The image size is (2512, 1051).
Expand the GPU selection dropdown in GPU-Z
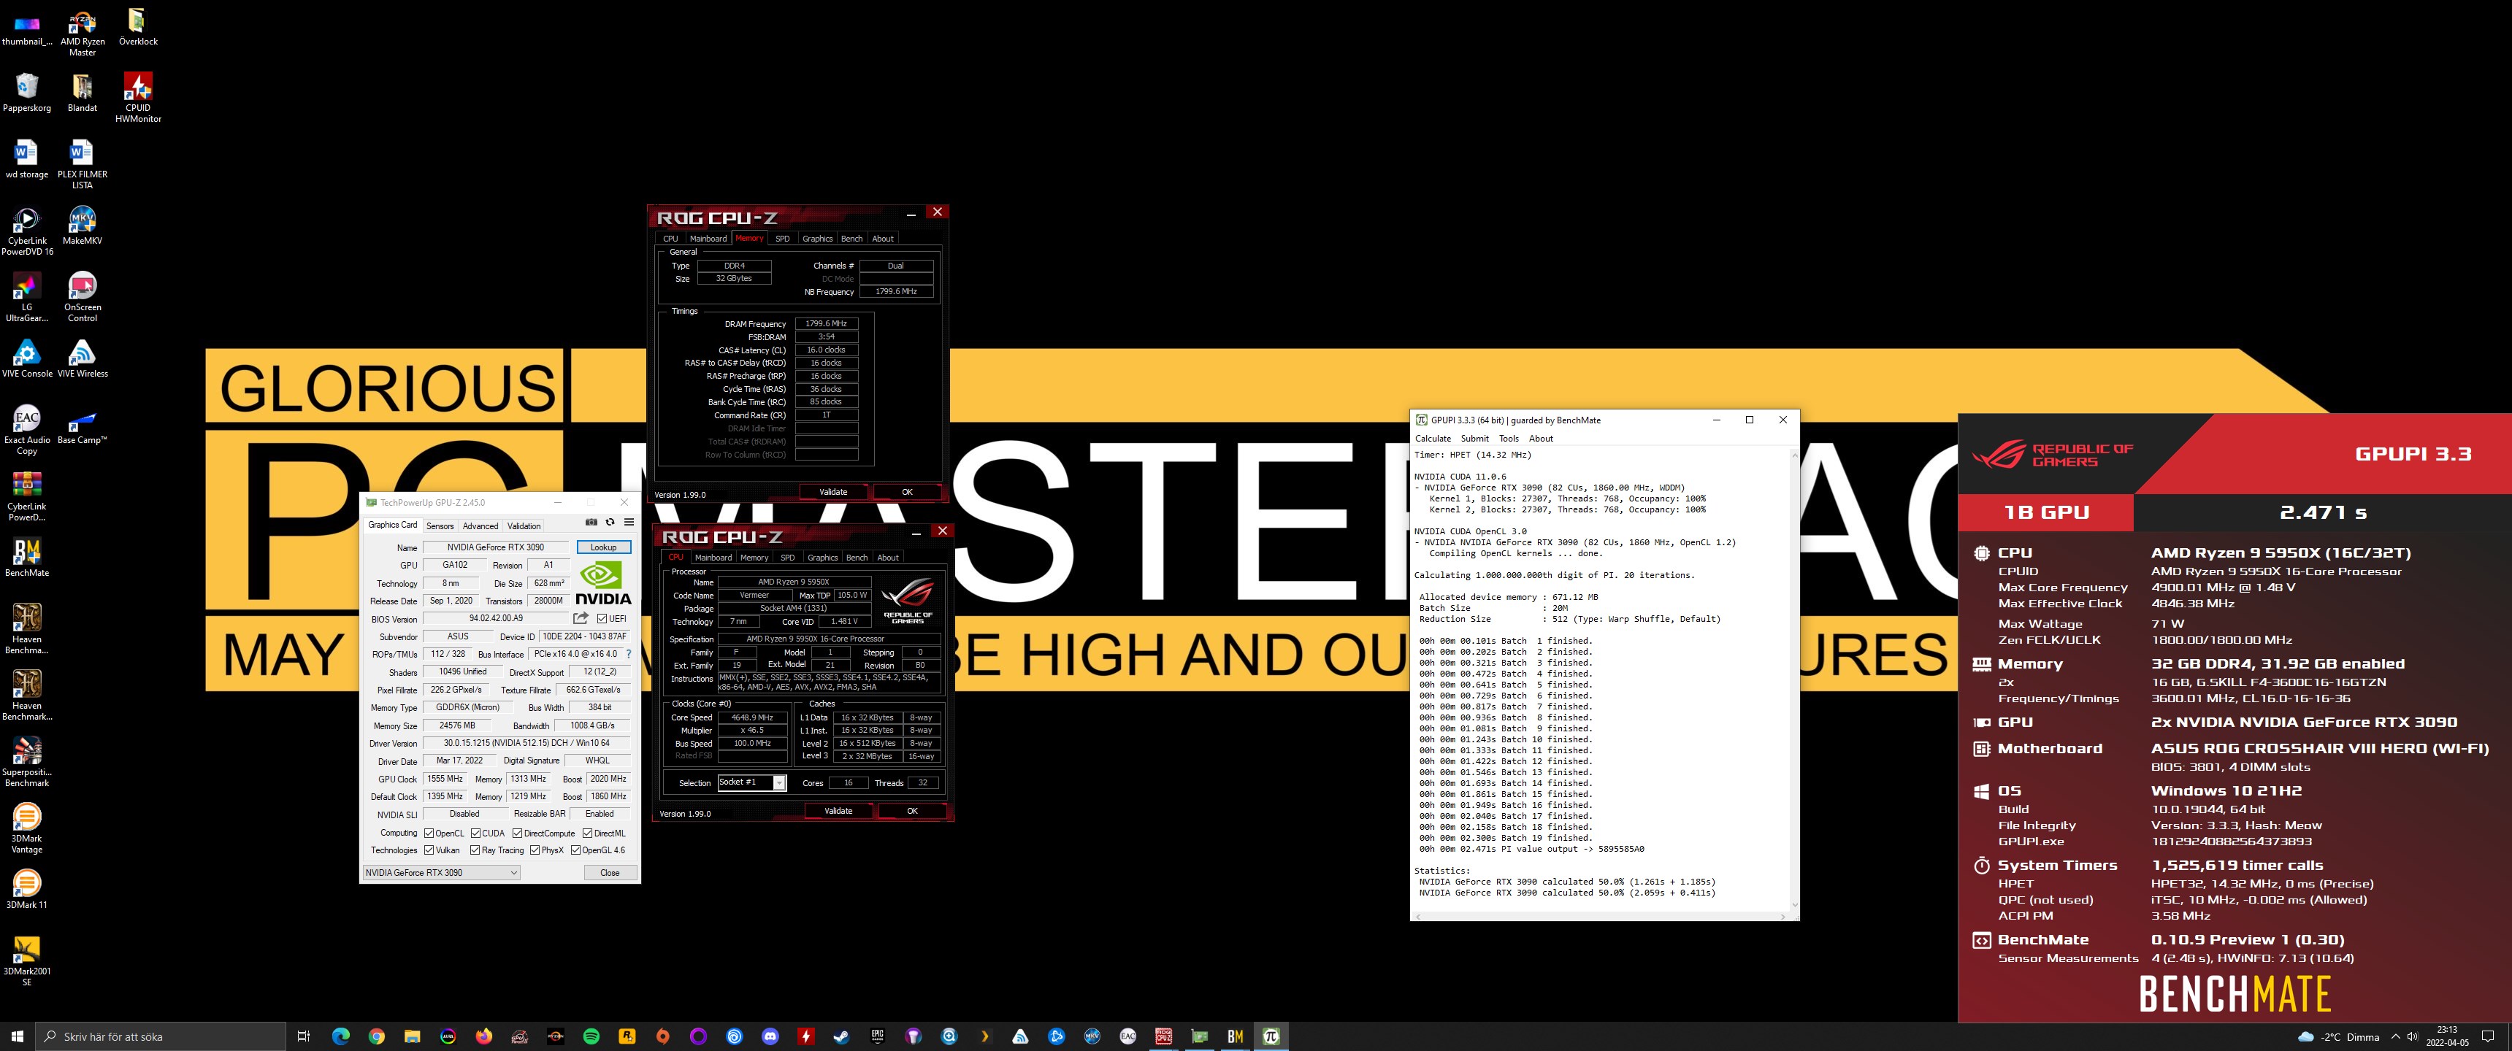click(442, 873)
